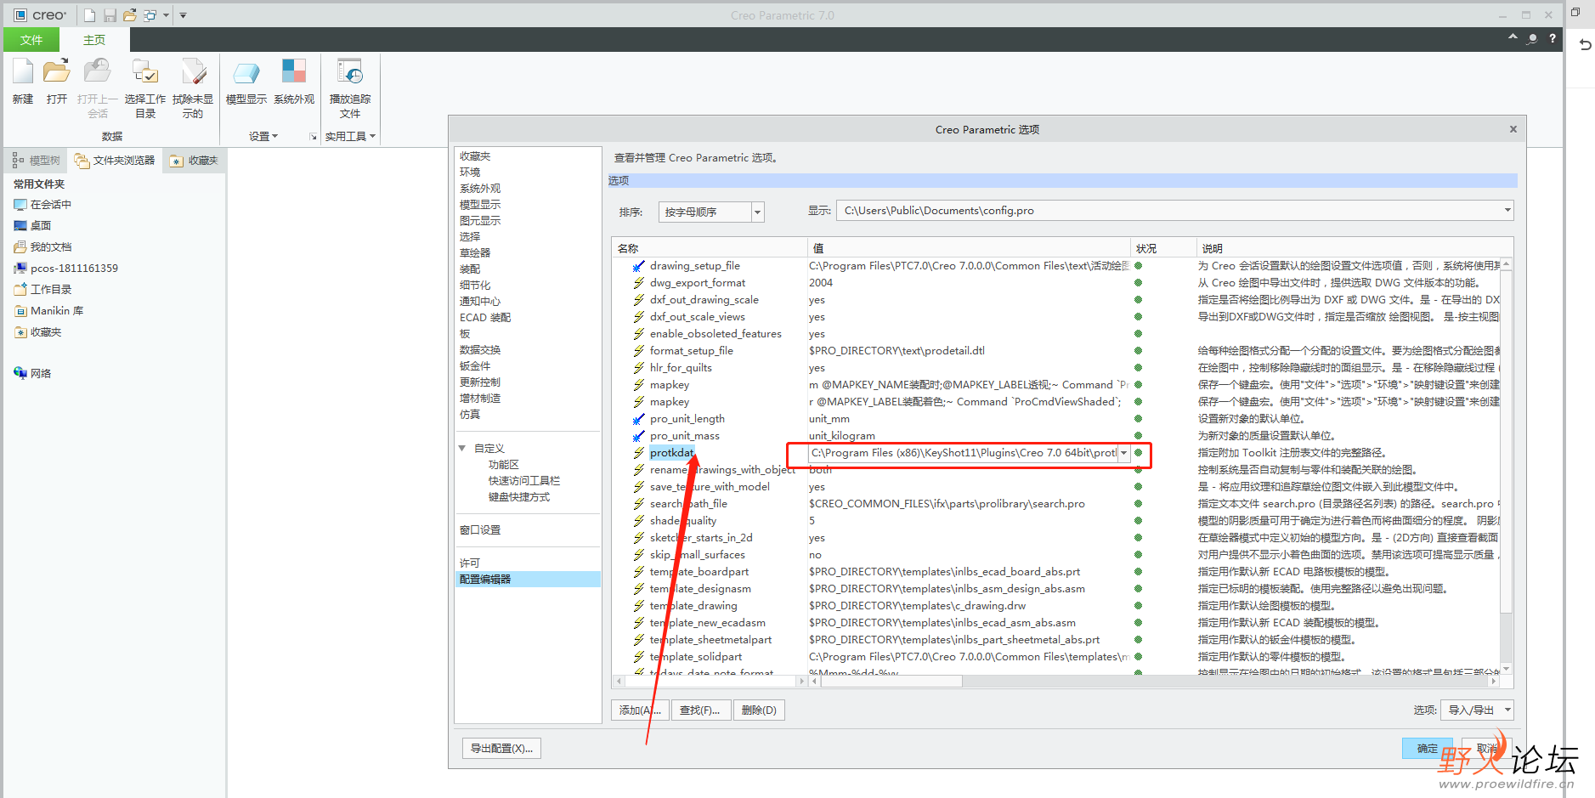1595x798 pixels.
Task: Open 工作目录 in common folders
Action: click(42, 290)
